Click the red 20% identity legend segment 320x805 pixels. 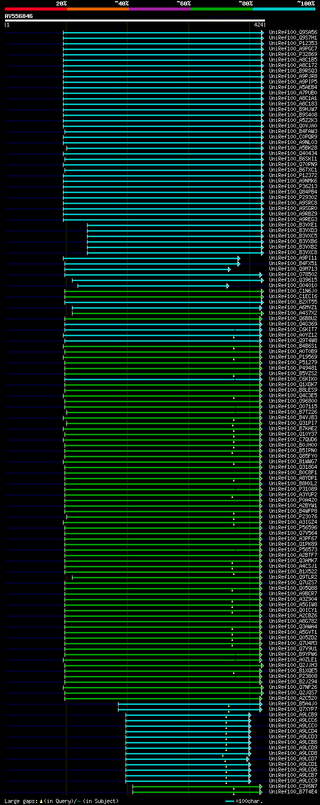coord(36,9)
